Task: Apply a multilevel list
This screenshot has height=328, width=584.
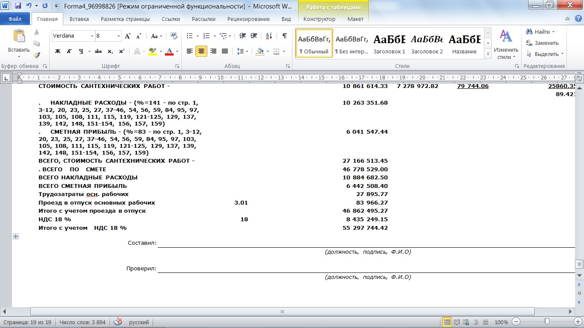Action: [222, 36]
